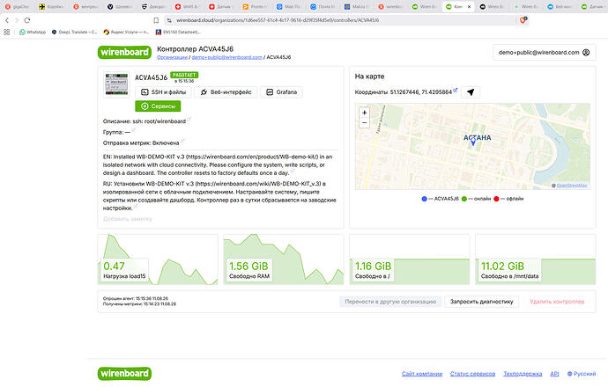Switch to the Promo browser tab with orange icon

point(255,6)
